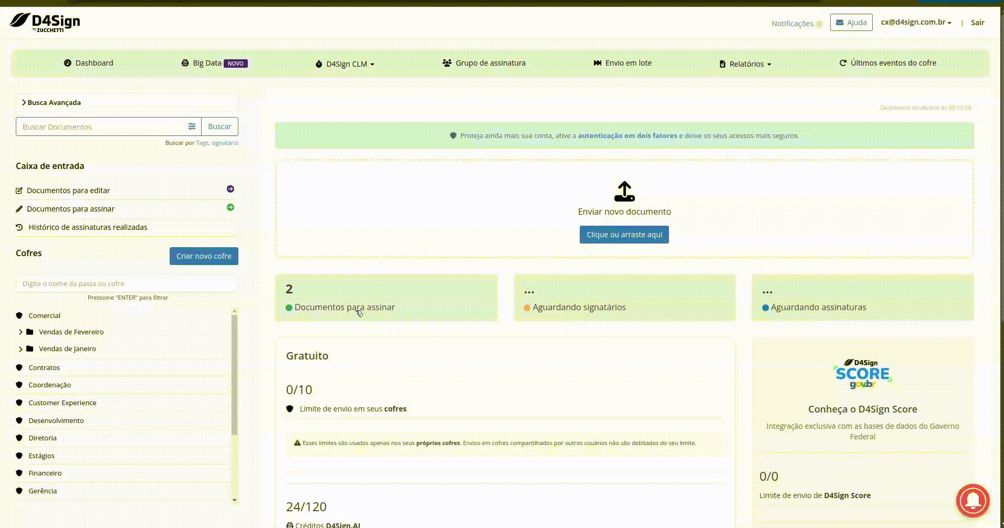Viewport: 1004px width, 528px height.
Task: Open the Aguardando signatários card
Action: click(x=625, y=298)
